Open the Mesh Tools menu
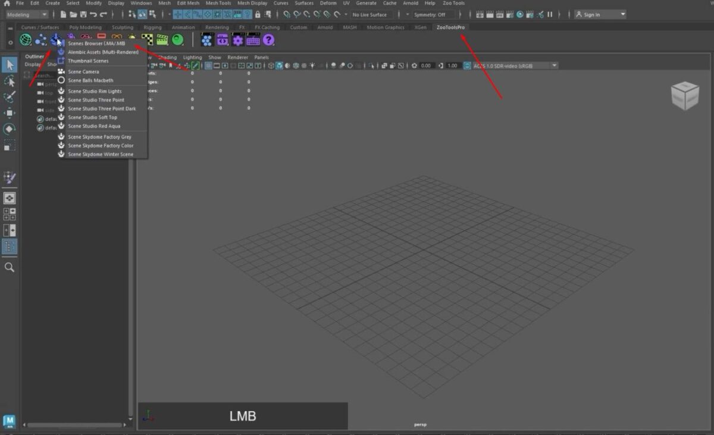 217,3
